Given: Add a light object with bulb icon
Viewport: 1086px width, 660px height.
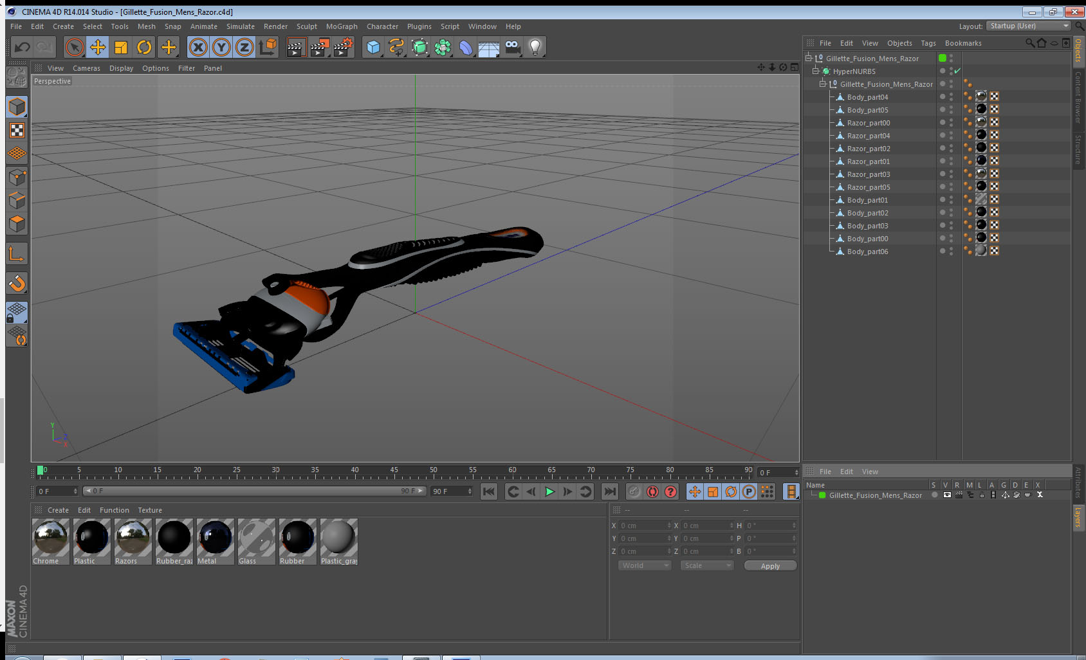Looking at the screenshot, I should (535, 47).
